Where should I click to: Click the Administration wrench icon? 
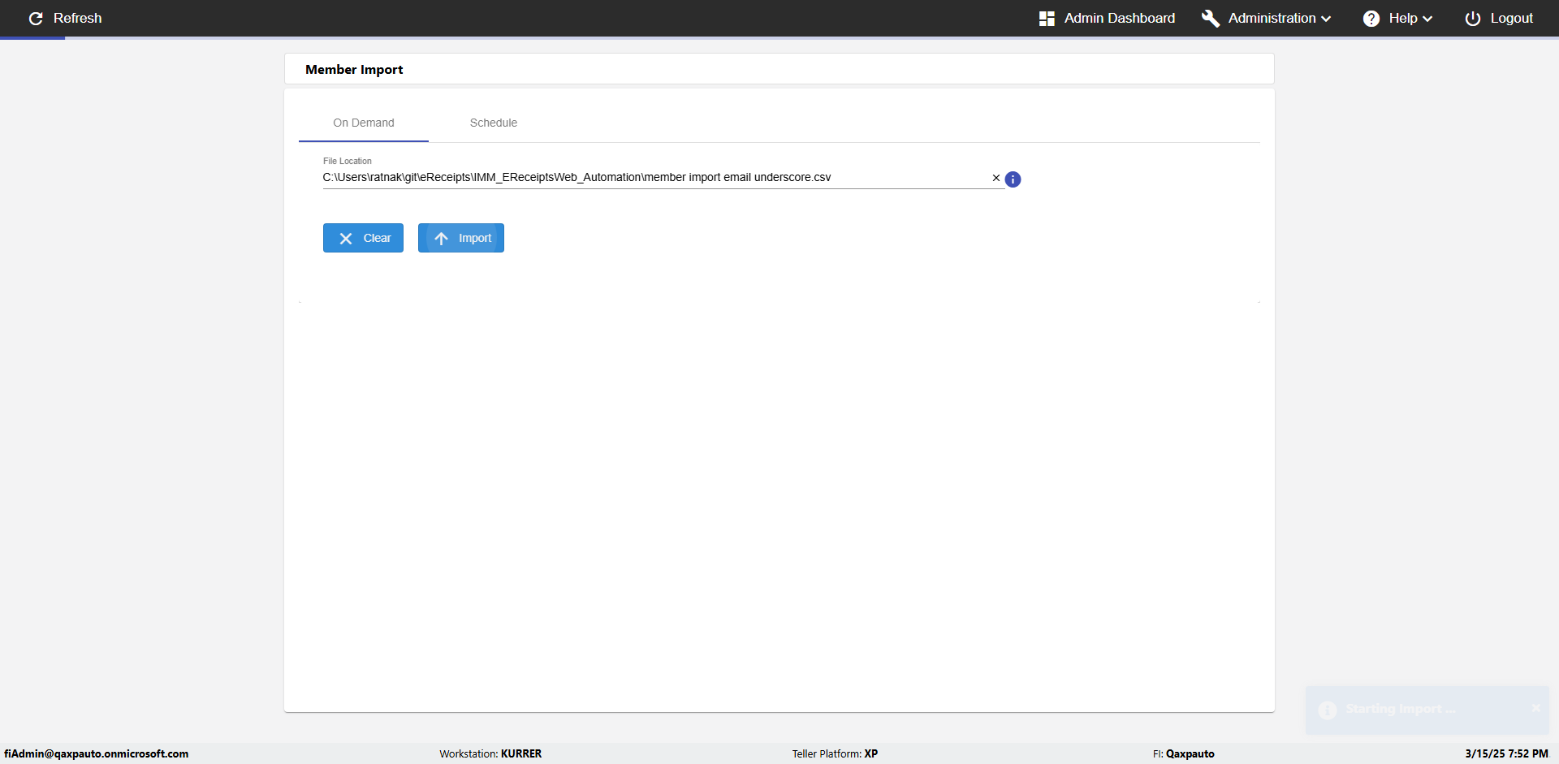1210,18
